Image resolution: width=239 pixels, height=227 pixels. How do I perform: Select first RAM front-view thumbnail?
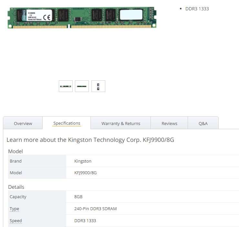[66, 86]
